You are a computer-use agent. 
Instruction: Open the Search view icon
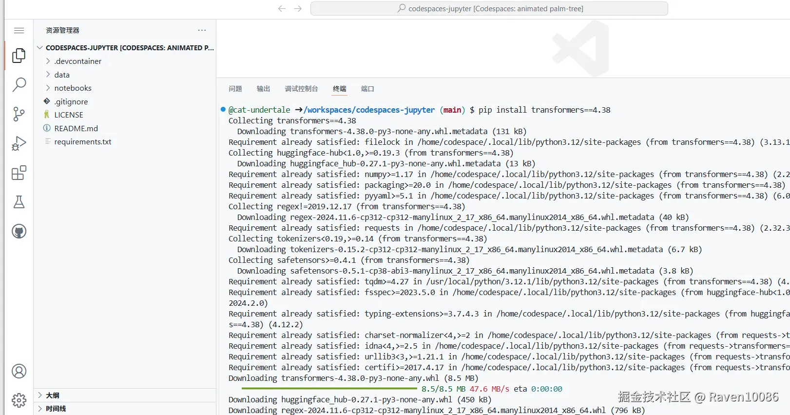[19, 85]
